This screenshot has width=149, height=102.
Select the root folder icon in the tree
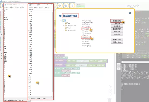[63, 21]
